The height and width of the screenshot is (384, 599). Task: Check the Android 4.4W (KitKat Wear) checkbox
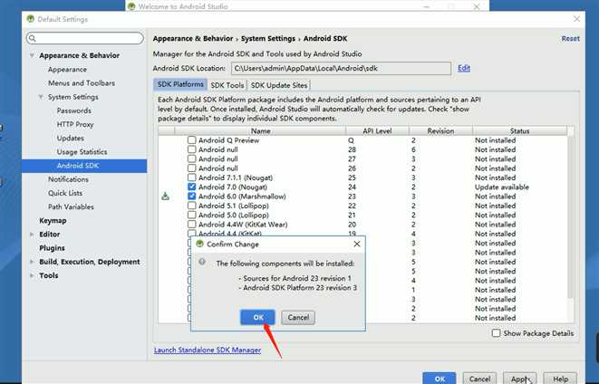point(192,224)
